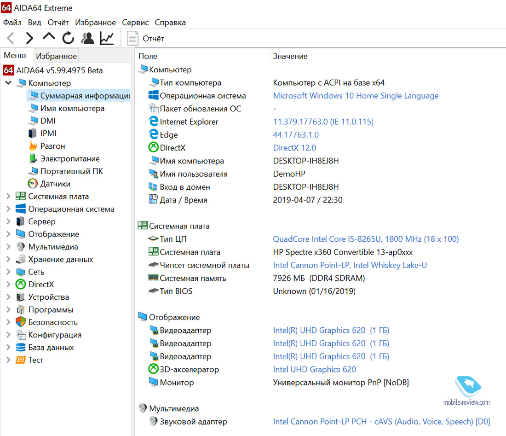Viewport: 506px width, 436px height.
Task: Click the DirectX Xbox icon in the tree
Action: point(21,284)
